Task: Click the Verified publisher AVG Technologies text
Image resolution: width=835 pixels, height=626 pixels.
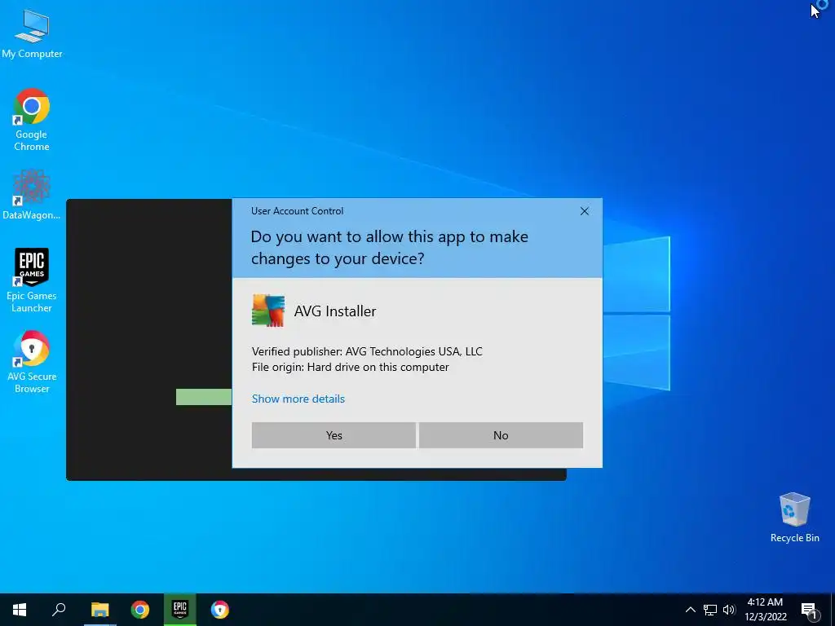Action: (x=367, y=351)
